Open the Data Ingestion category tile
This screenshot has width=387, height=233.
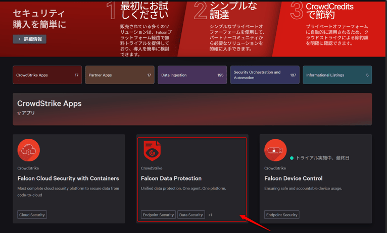tap(192, 75)
